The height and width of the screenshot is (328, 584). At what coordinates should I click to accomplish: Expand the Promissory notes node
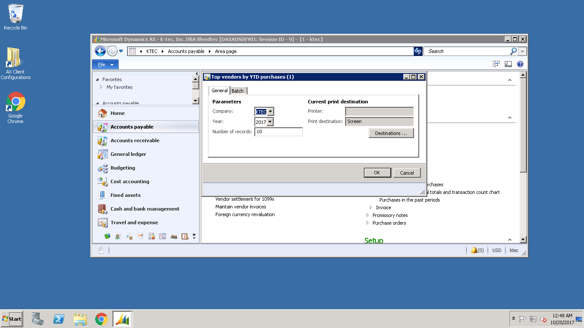[x=367, y=215]
